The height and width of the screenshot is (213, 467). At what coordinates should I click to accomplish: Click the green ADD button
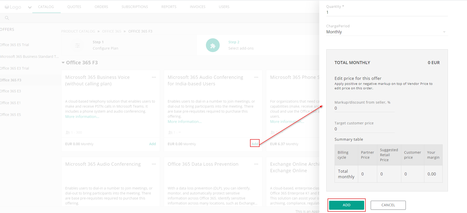pos(347,205)
